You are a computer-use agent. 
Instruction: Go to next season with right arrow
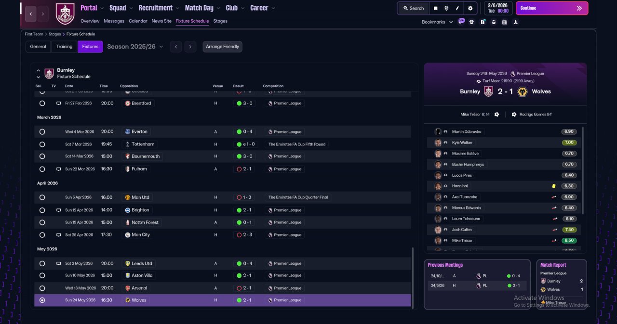(190, 47)
